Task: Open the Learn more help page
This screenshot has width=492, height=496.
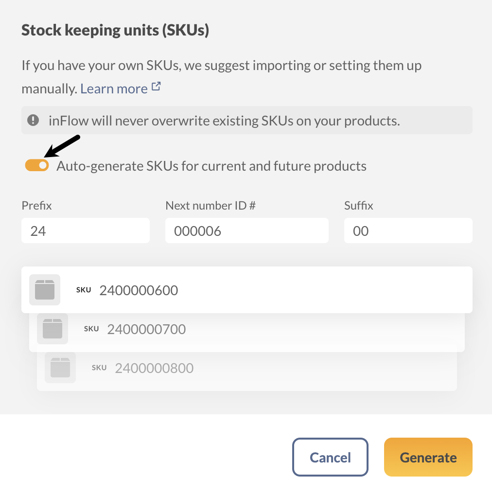Action: (x=115, y=88)
